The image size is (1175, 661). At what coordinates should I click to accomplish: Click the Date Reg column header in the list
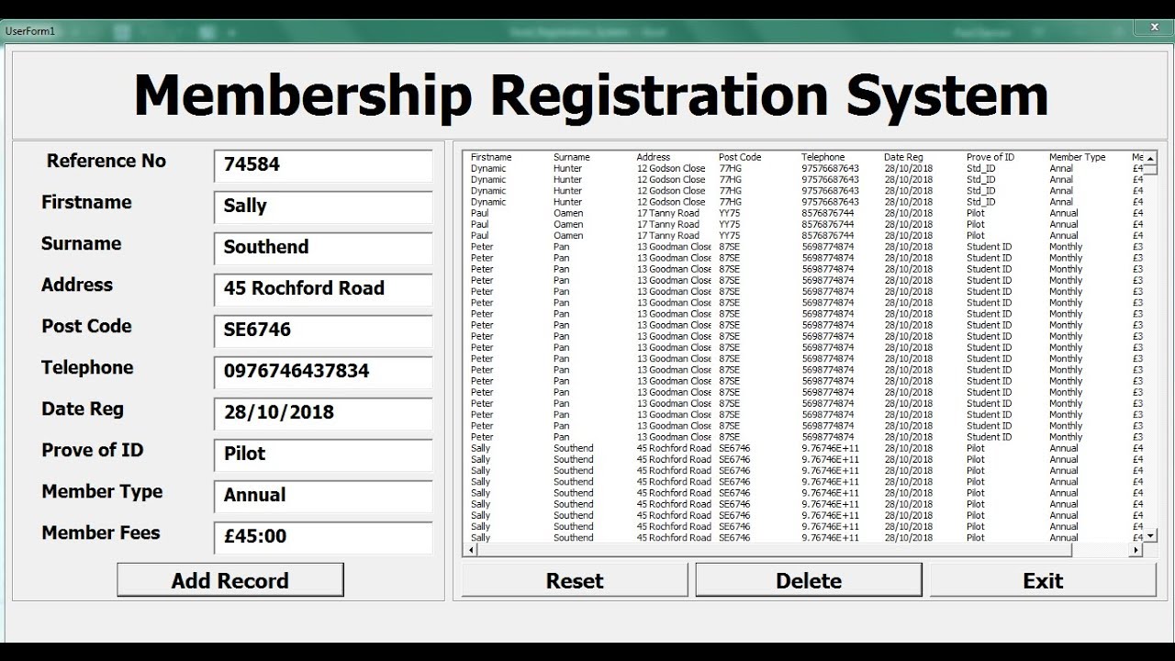(x=903, y=157)
